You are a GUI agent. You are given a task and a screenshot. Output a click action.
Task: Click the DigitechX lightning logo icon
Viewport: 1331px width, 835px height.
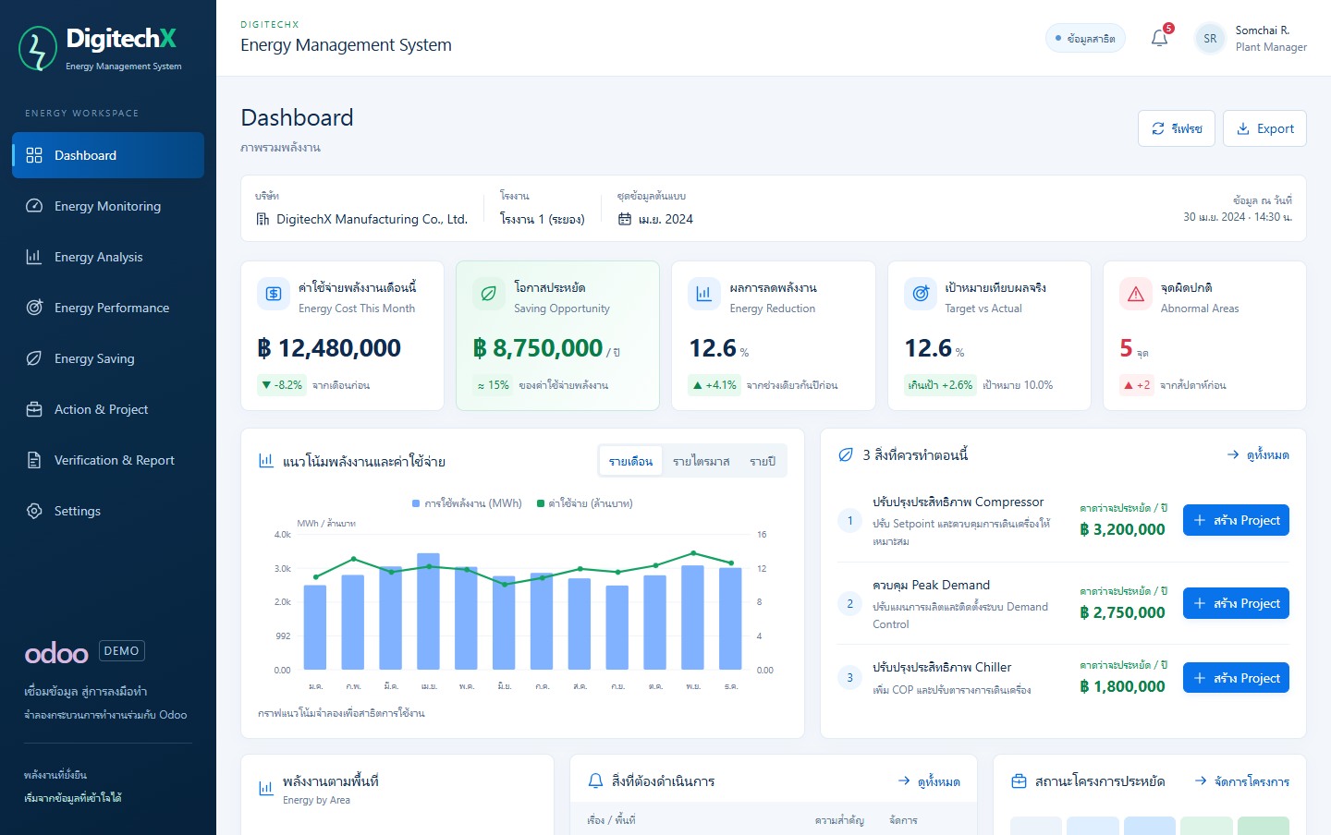tap(38, 49)
